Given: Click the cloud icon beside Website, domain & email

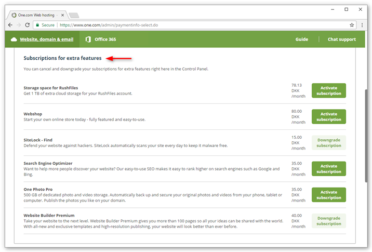Looking at the screenshot, I should click(14, 39).
